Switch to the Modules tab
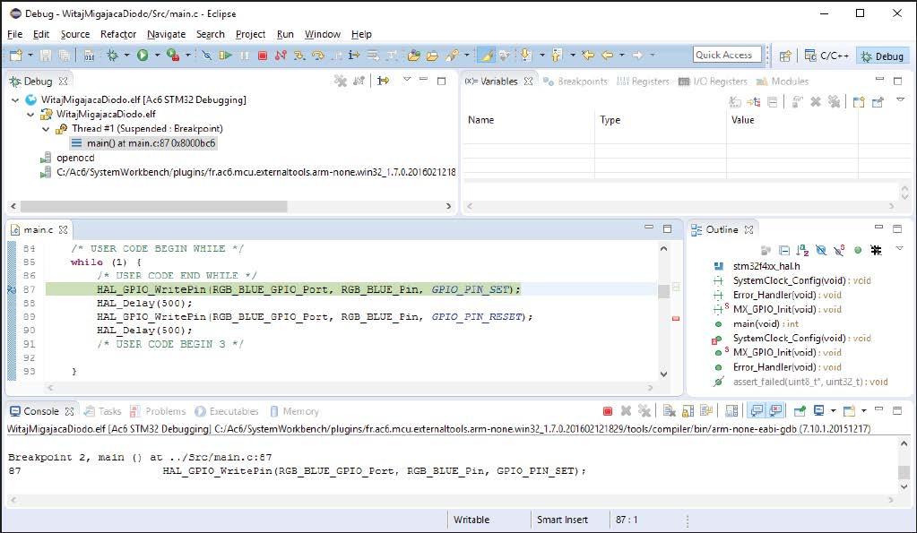Image resolution: width=917 pixels, height=533 pixels. pos(783,82)
